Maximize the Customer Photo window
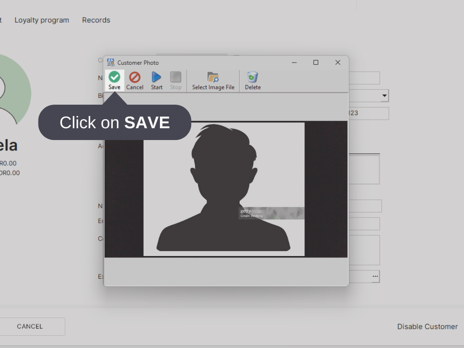Viewport: 464px width, 348px height. coord(316,63)
